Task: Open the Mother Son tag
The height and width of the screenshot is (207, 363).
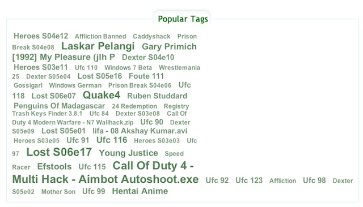Action: click(x=58, y=192)
